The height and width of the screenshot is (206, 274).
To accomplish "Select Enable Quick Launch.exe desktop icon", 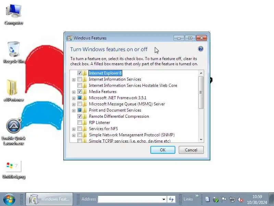I will coord(14,131).
